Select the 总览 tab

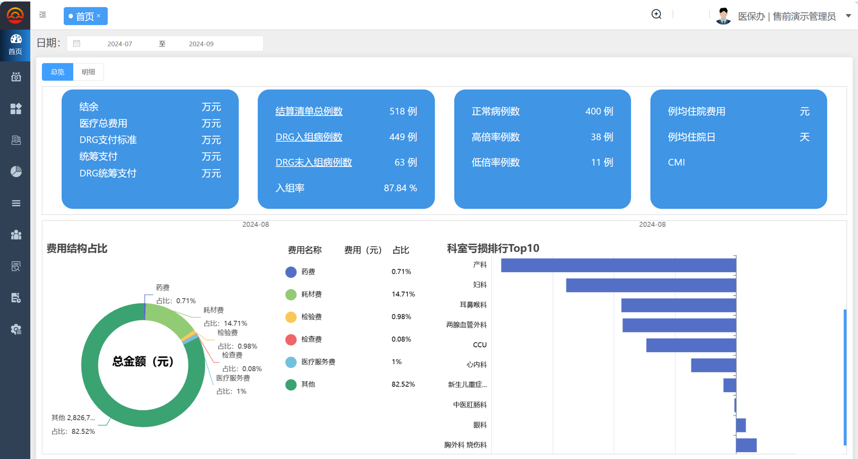(x=57, y=72)
